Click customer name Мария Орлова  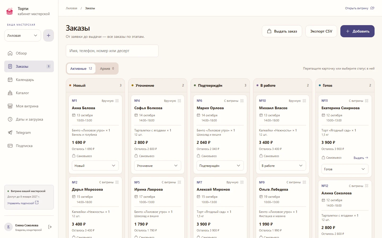(x=210, y=108)
